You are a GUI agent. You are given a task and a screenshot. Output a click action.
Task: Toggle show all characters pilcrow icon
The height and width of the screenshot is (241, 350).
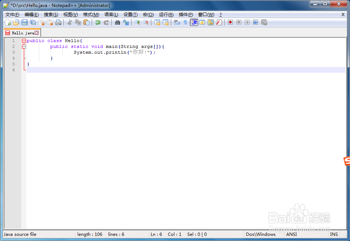(185, 23)
